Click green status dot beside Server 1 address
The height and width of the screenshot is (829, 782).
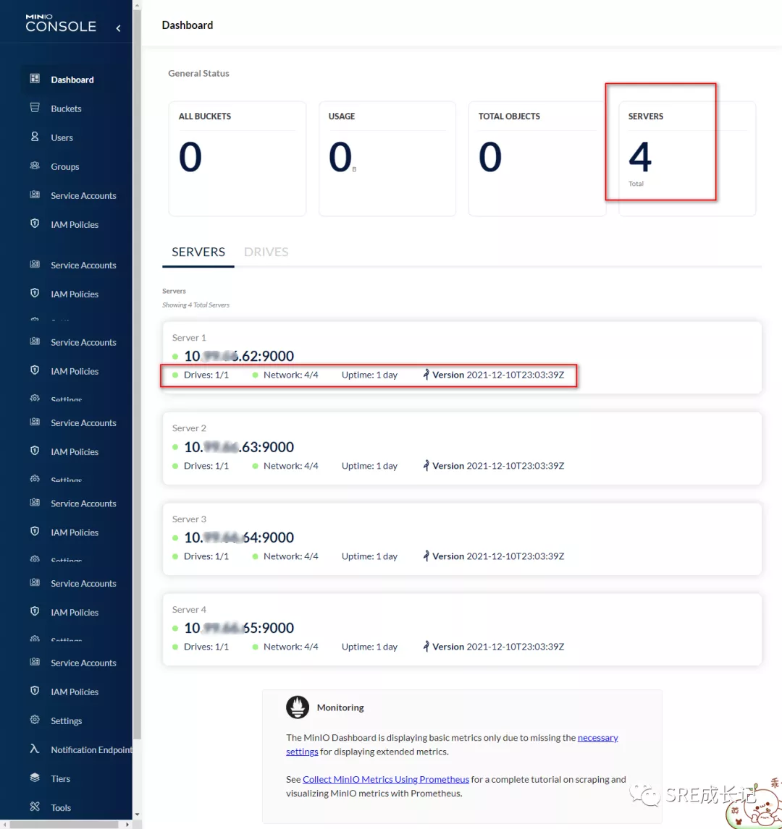click(175, 357)
